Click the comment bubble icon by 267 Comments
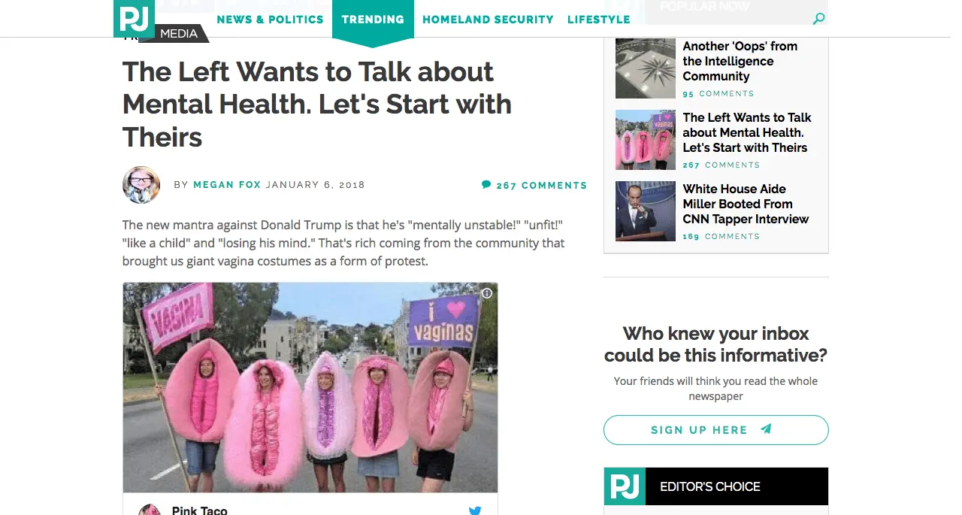 pyautogui.click(x=486, y=184)
